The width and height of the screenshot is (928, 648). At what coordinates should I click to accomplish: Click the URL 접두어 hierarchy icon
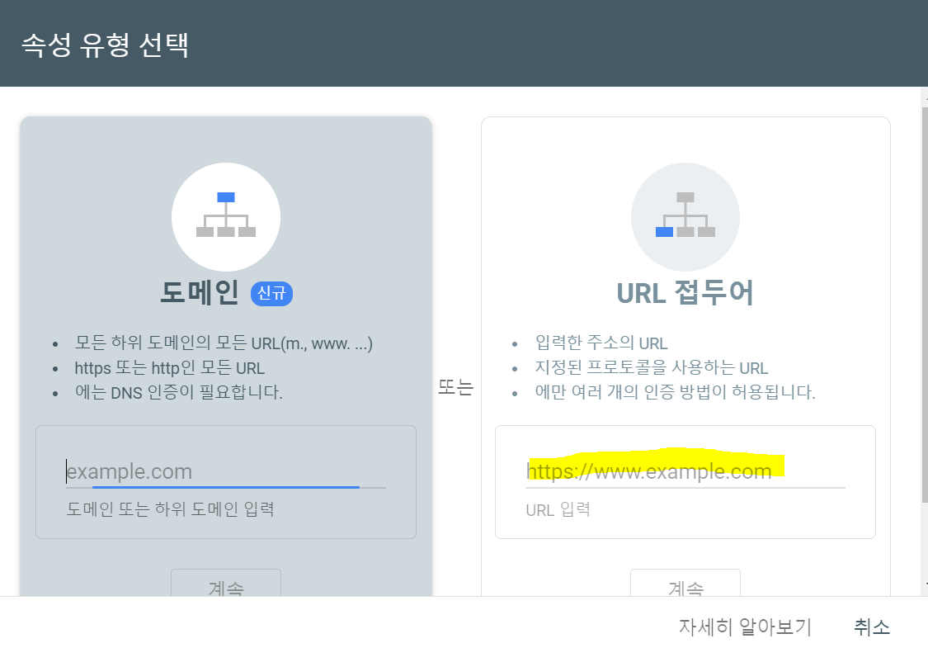685,216
